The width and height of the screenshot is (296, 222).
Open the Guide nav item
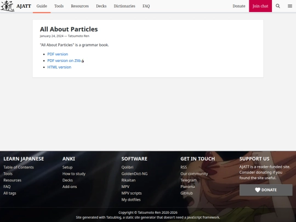point(42,6)
